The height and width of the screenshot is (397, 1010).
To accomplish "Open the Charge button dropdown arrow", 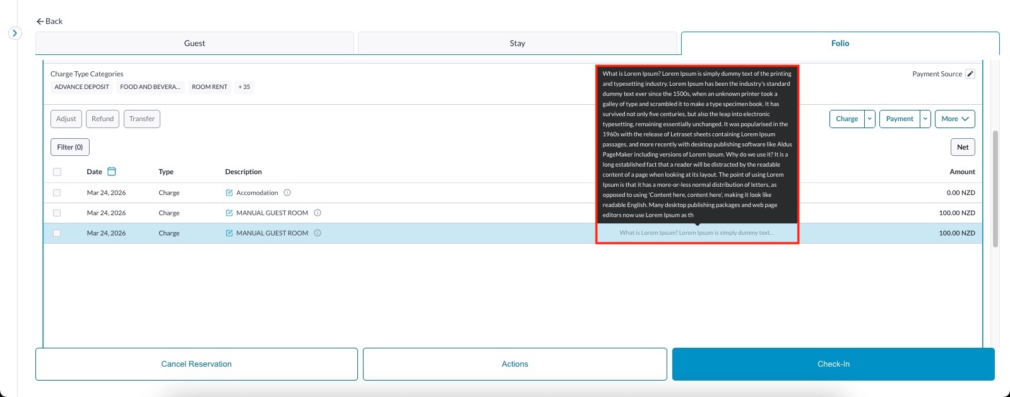I will click(x=870, y=119).
